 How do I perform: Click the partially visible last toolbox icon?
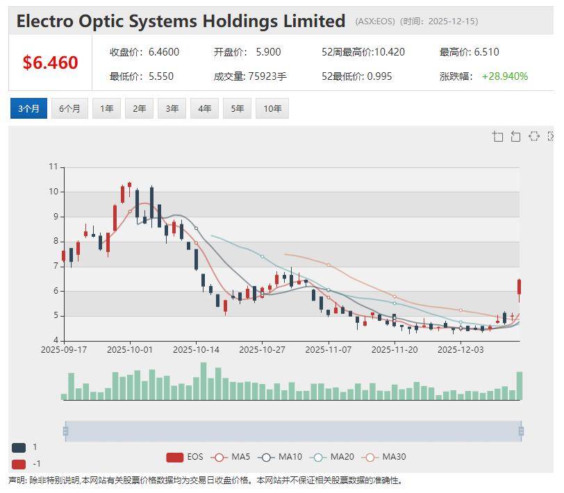click(550, 136)
